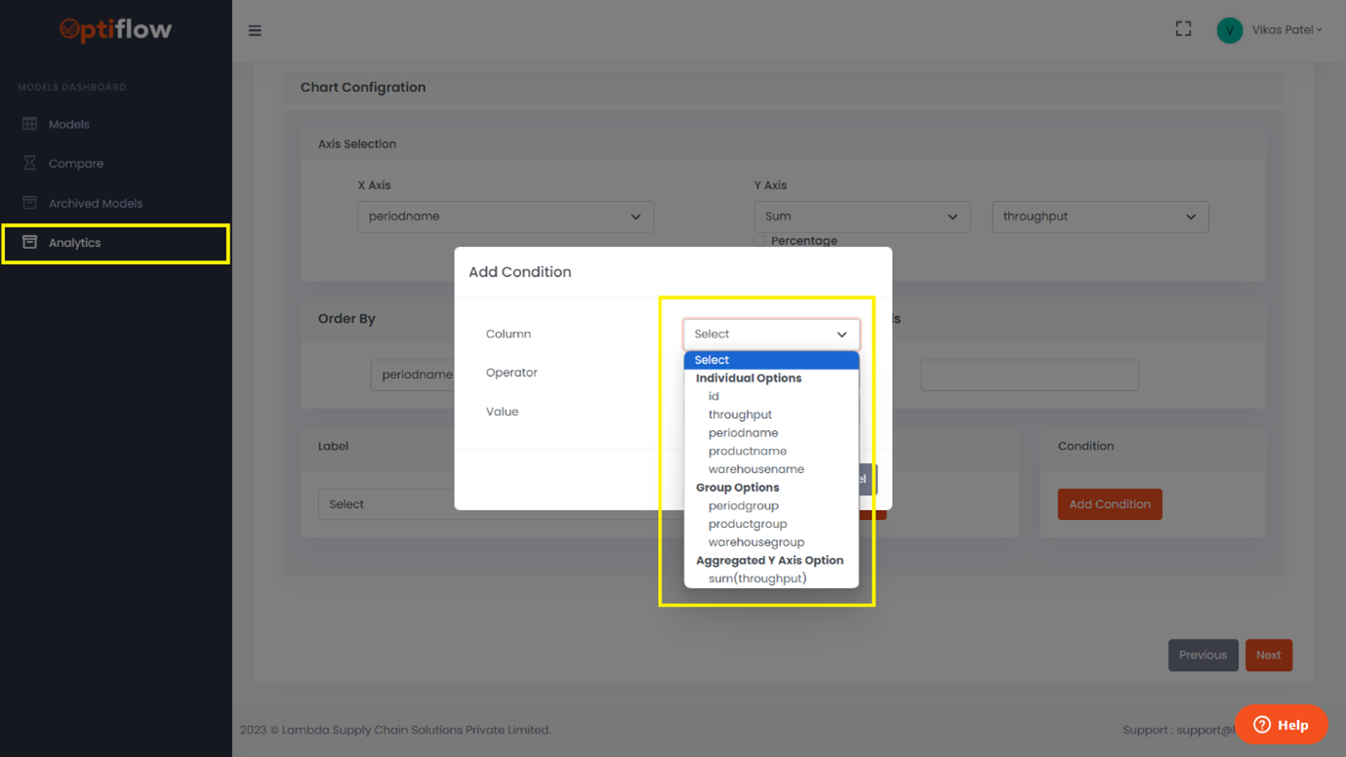Open the X Axis periodname dropdown
Image resolution: width=1346 pixels, height=757 pixels.
[x=505, y=216]
